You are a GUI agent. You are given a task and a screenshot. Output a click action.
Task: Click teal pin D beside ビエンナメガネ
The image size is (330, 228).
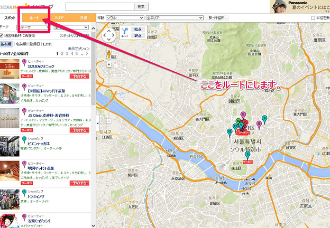tap(24, 140)
